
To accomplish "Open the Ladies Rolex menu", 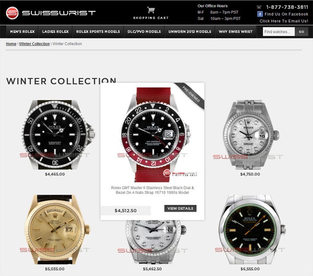I will pos(55,31).
